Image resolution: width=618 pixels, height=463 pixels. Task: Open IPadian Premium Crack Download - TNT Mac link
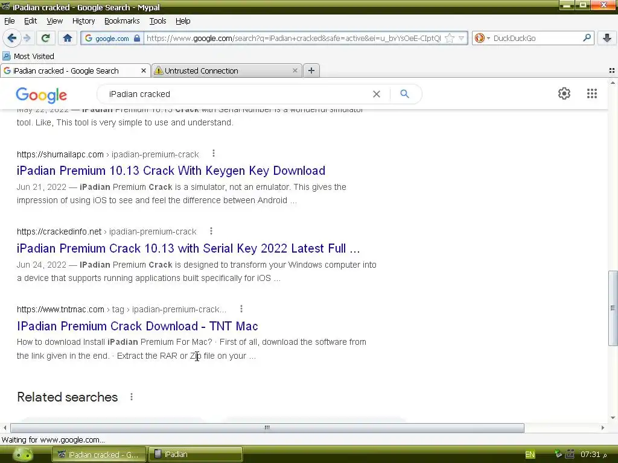tap(137, 326)
